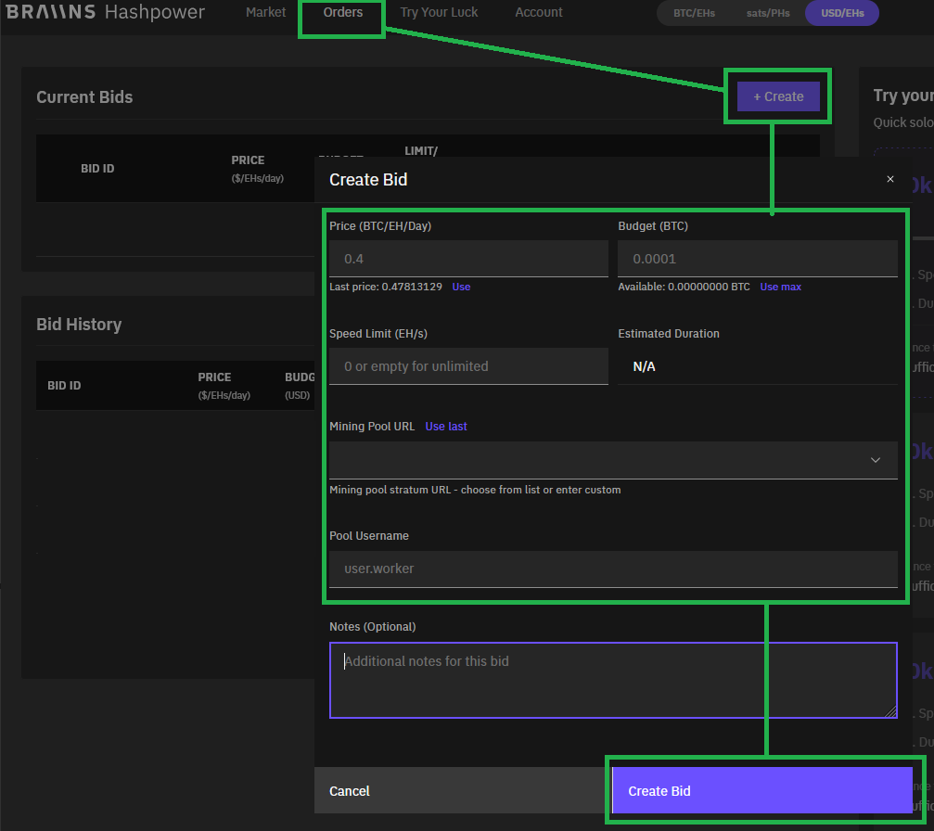The height and width of the screenshot is (831, 934).
Task: Click the Current Bids heading
Action: pos(84,97)
